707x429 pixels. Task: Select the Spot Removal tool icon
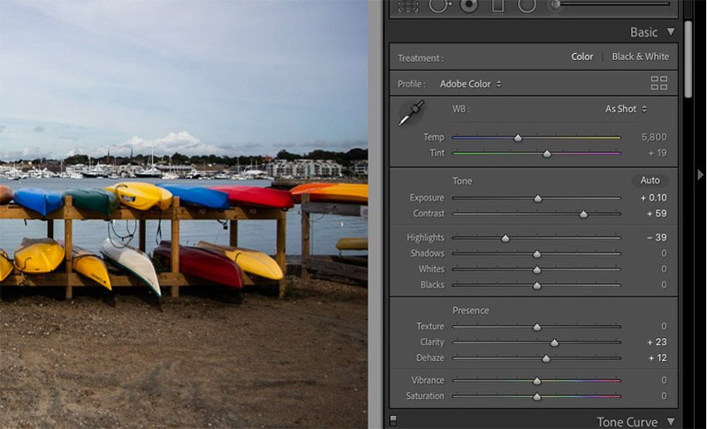coord(439,6)
